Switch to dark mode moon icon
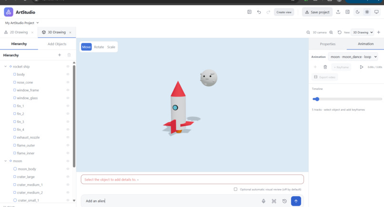 [x=357, y=12]
